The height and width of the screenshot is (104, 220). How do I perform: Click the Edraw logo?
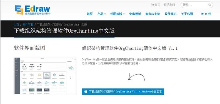(32, 9)
